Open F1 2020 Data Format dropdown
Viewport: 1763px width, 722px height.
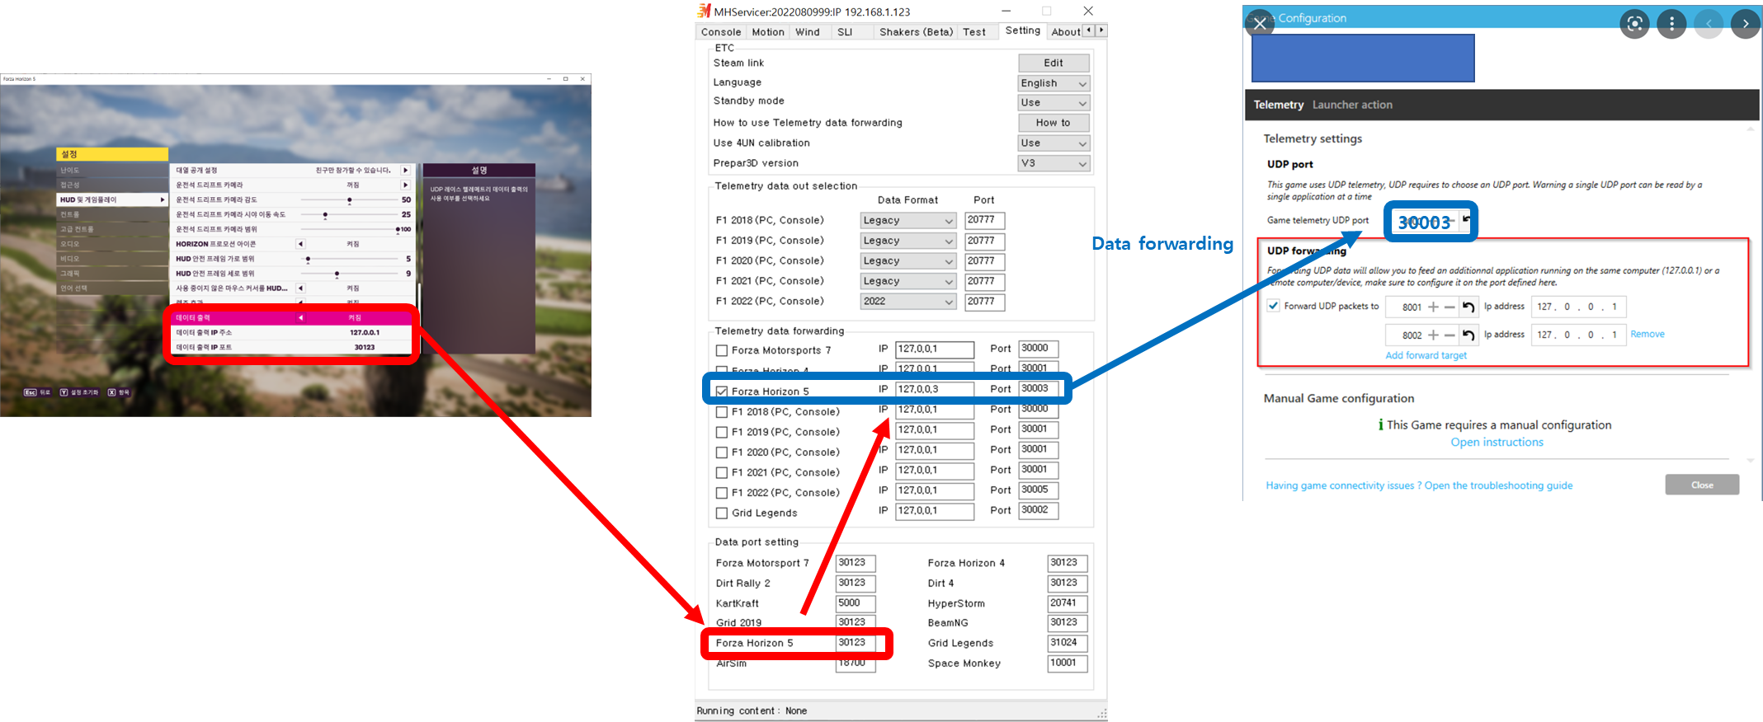(907, 261)
